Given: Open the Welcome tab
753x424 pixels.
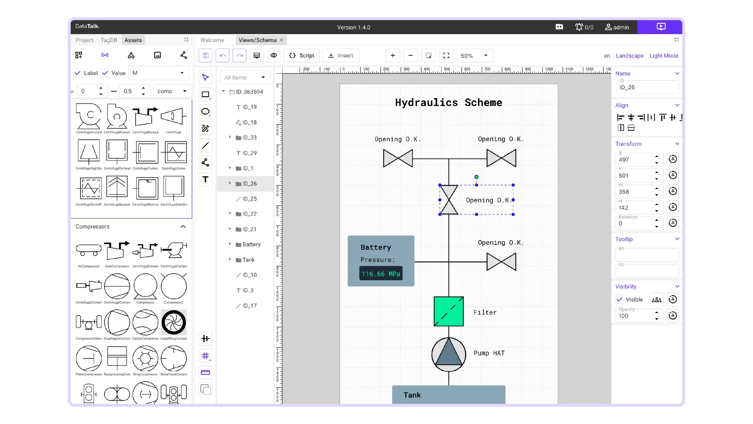Looking at the screenshot, I should click(x=212, y=40).
